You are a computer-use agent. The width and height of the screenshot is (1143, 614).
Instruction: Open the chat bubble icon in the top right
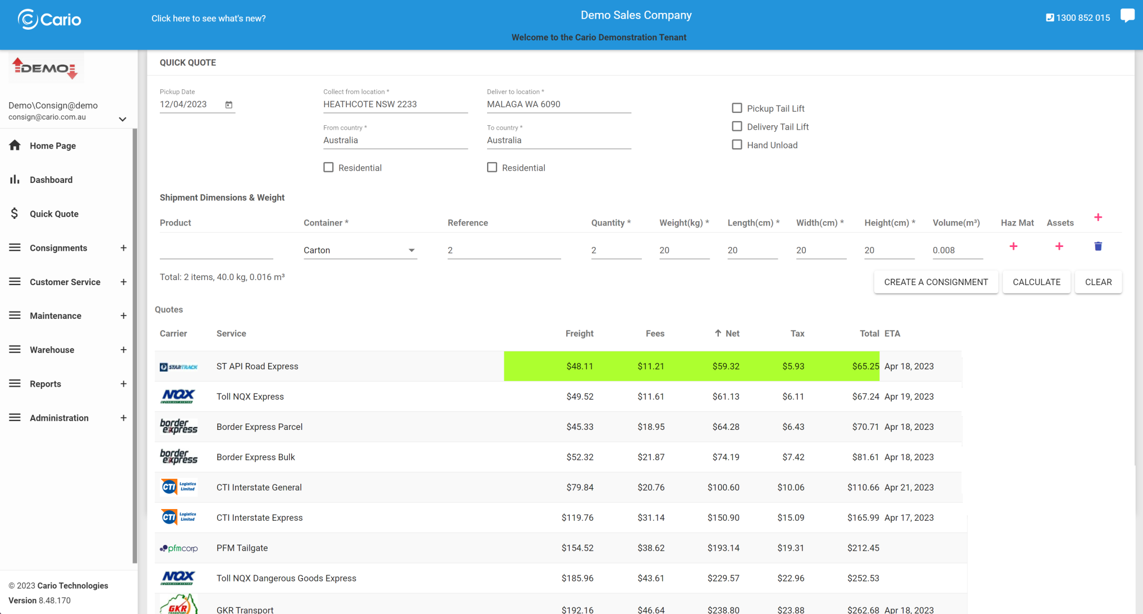[x=1128, y=16]
